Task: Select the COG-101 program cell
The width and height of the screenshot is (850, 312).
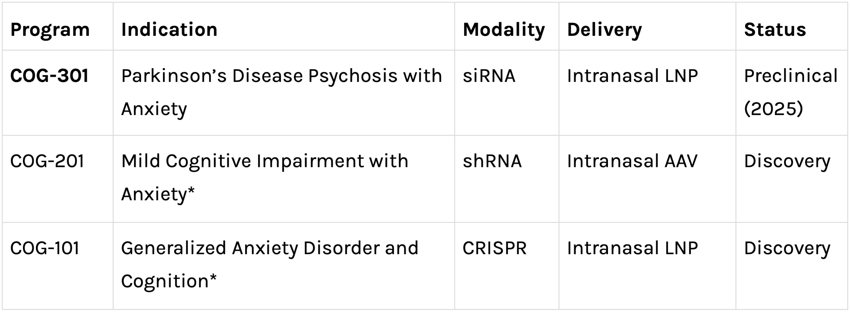Action: click(57, 266)
